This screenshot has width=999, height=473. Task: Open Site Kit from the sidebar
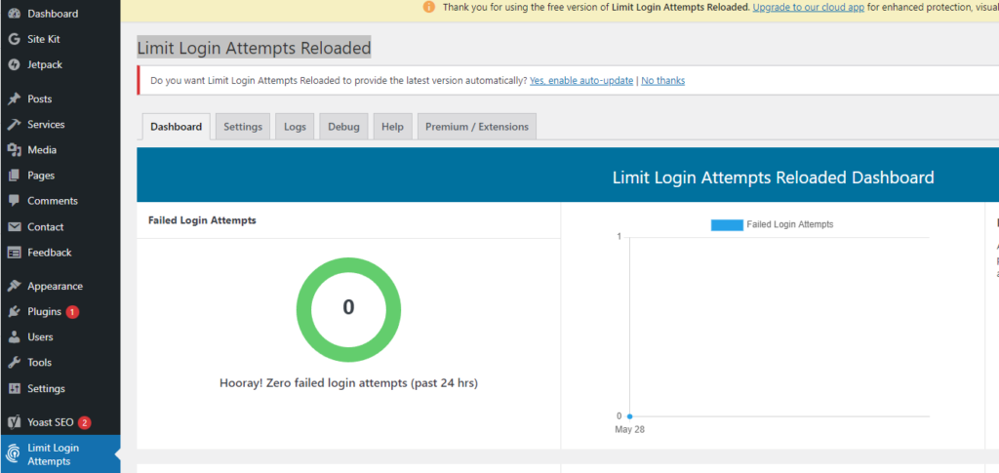(x=43, y=39)
